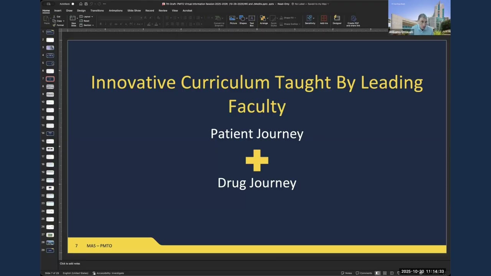Click the Redo icon in title bar

pyautogui.click(x=99, y=4)
